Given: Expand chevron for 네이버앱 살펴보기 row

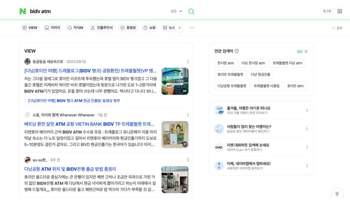Looking at the screenshot, I should point(307,166).
